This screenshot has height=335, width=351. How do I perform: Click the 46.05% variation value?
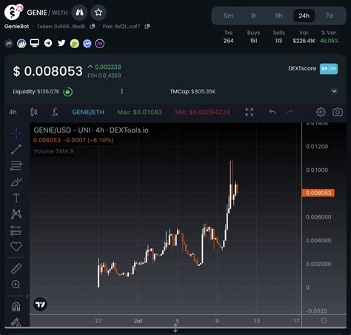330,41
